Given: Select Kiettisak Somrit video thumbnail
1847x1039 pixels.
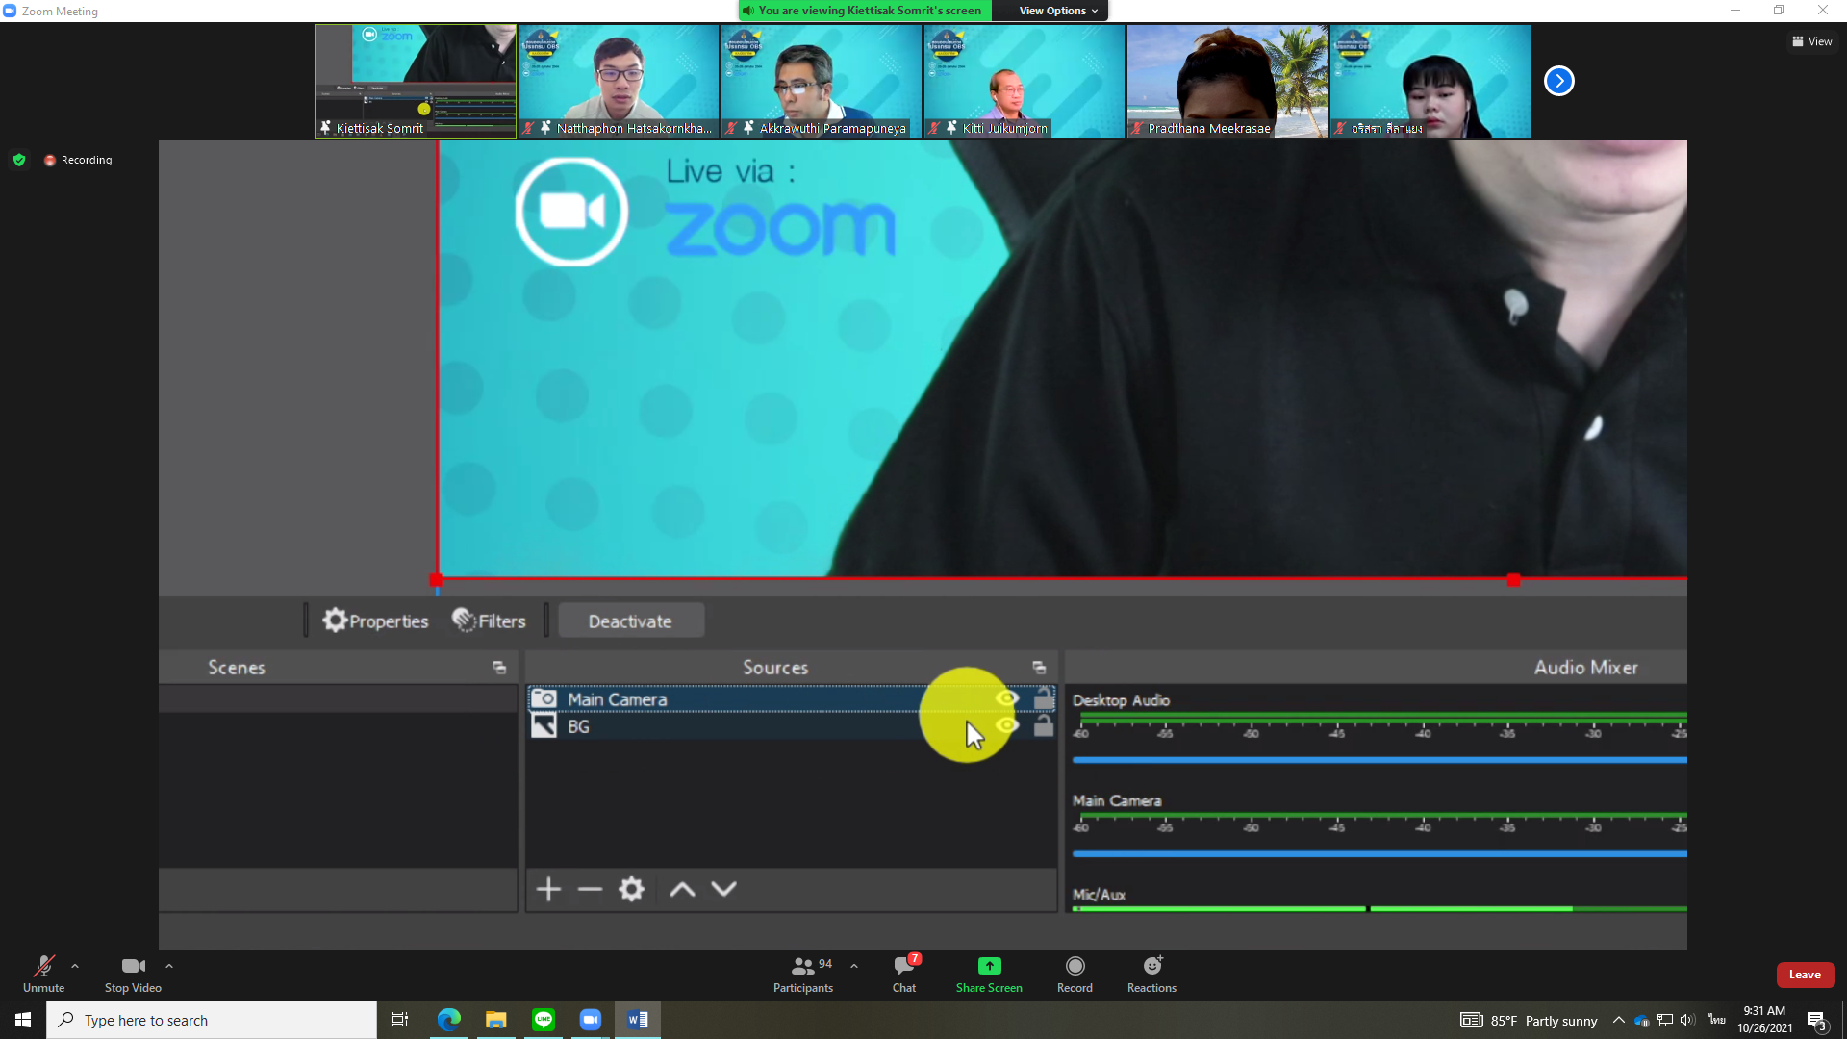Looking at the screenshot, I should point(416,81).
